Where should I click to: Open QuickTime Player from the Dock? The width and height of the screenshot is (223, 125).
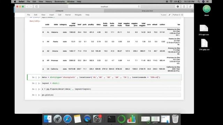click(x=87, y=119)
